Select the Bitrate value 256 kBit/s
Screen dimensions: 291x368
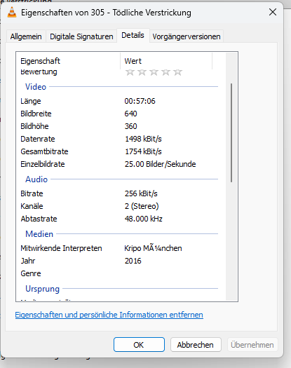141,193
